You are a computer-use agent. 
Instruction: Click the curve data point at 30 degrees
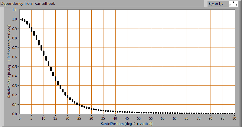click(x=91, y=108)
